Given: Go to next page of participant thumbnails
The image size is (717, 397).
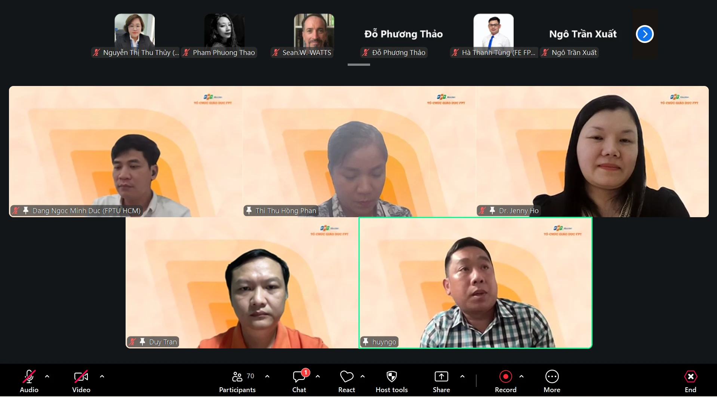Looking at the screenshot, I should pos(645,34).
